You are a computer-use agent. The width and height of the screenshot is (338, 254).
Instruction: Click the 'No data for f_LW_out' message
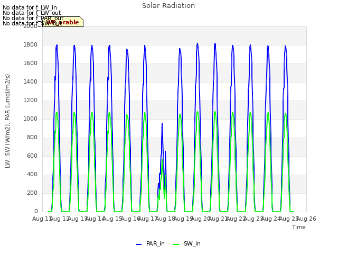tap(32, 13)
